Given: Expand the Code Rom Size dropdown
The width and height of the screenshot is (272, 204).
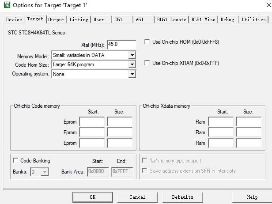Looking at the screenshot, I should pos(132,64).
